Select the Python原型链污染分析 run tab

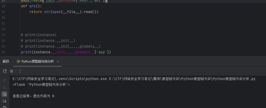click(x=37, y=61)
